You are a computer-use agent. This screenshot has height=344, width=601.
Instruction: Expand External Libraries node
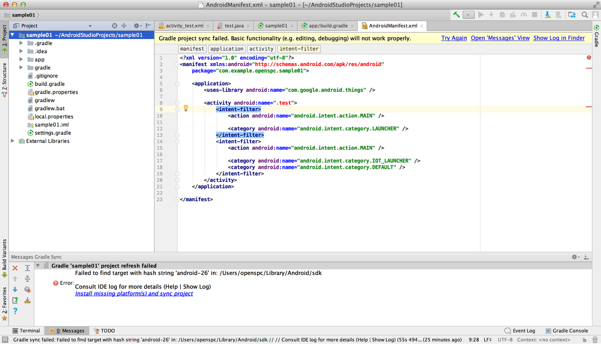(13, 141)
